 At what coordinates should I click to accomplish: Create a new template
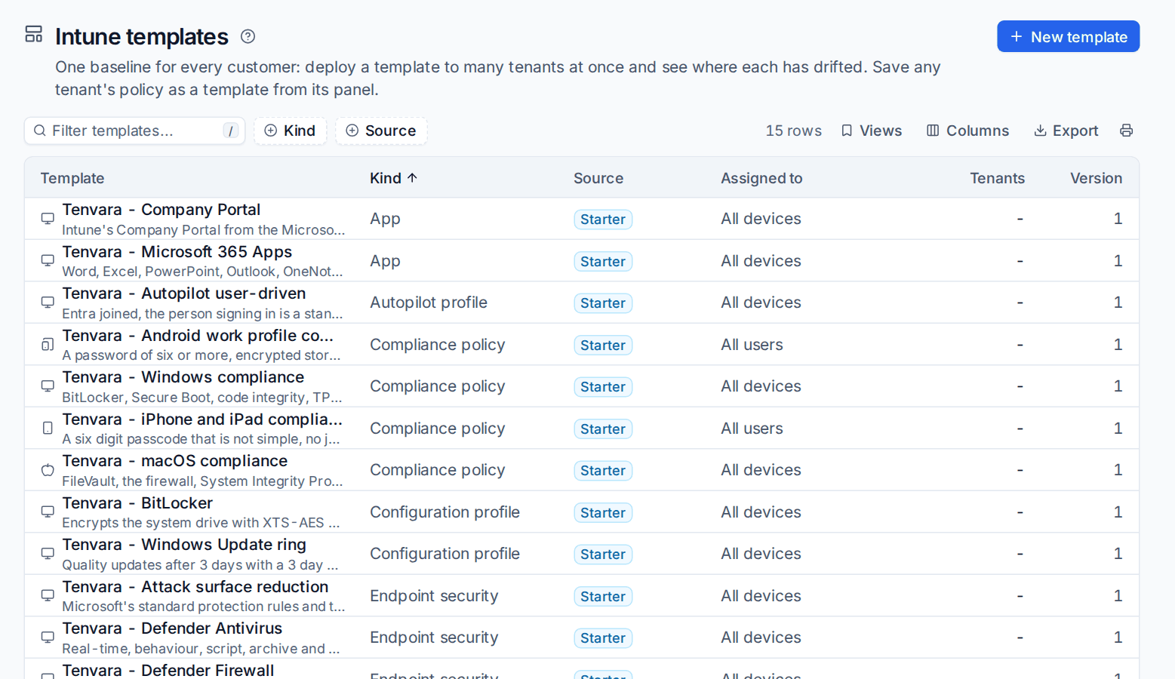(1068, 36)
